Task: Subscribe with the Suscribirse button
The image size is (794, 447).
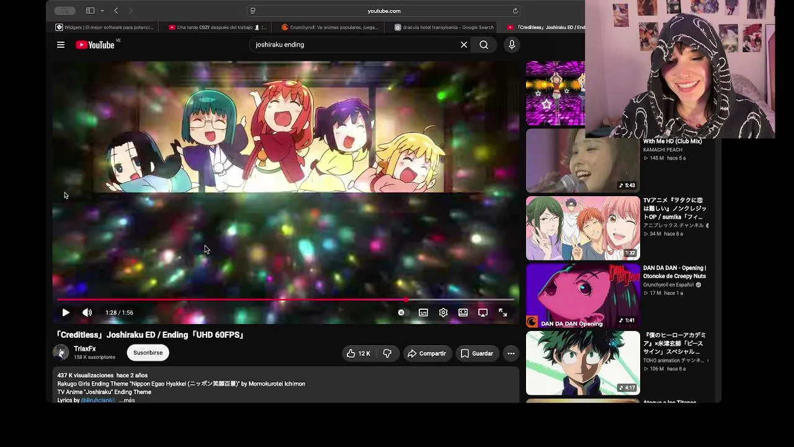Action: pyautogui.click(x=148, y=353)
